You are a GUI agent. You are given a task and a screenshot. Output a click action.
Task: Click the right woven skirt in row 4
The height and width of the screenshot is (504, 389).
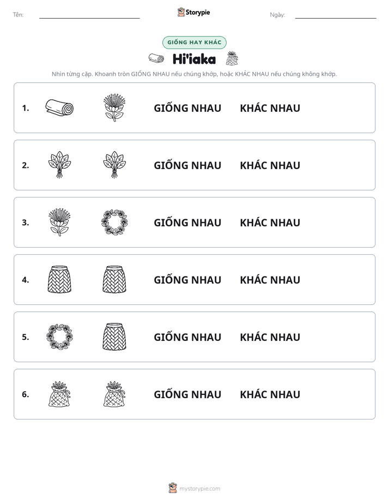(x=114, y=279)
